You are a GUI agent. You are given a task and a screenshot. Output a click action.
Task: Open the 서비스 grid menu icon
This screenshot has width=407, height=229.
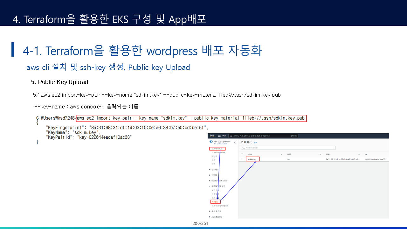[x=219, y=136]
